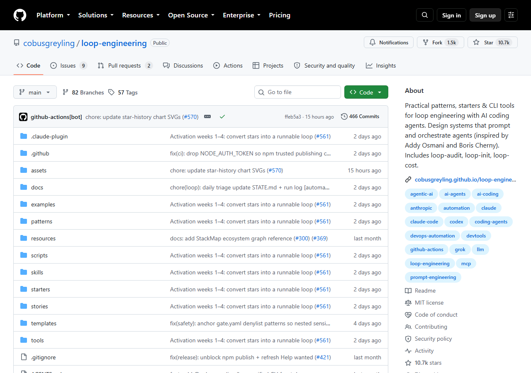Expand the Resources menu

pos(141,15)
